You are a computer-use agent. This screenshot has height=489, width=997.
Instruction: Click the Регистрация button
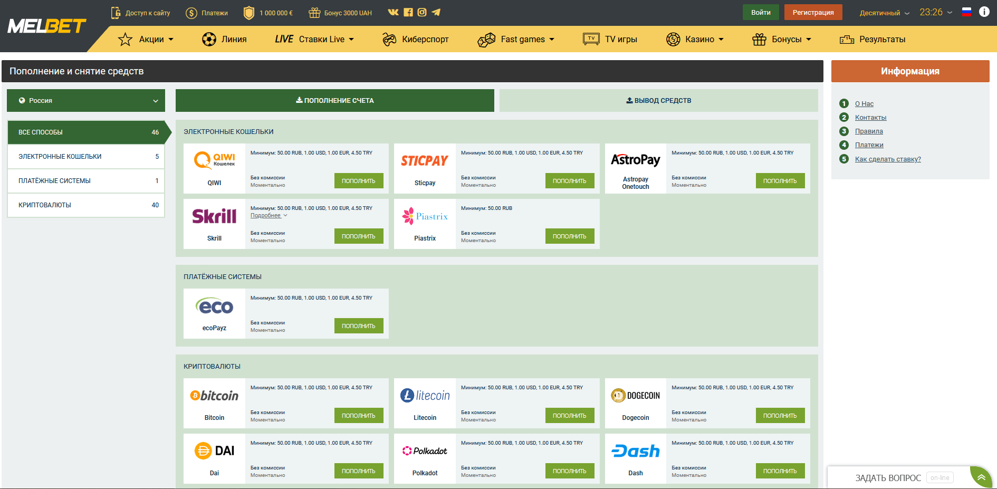[813, 12]
